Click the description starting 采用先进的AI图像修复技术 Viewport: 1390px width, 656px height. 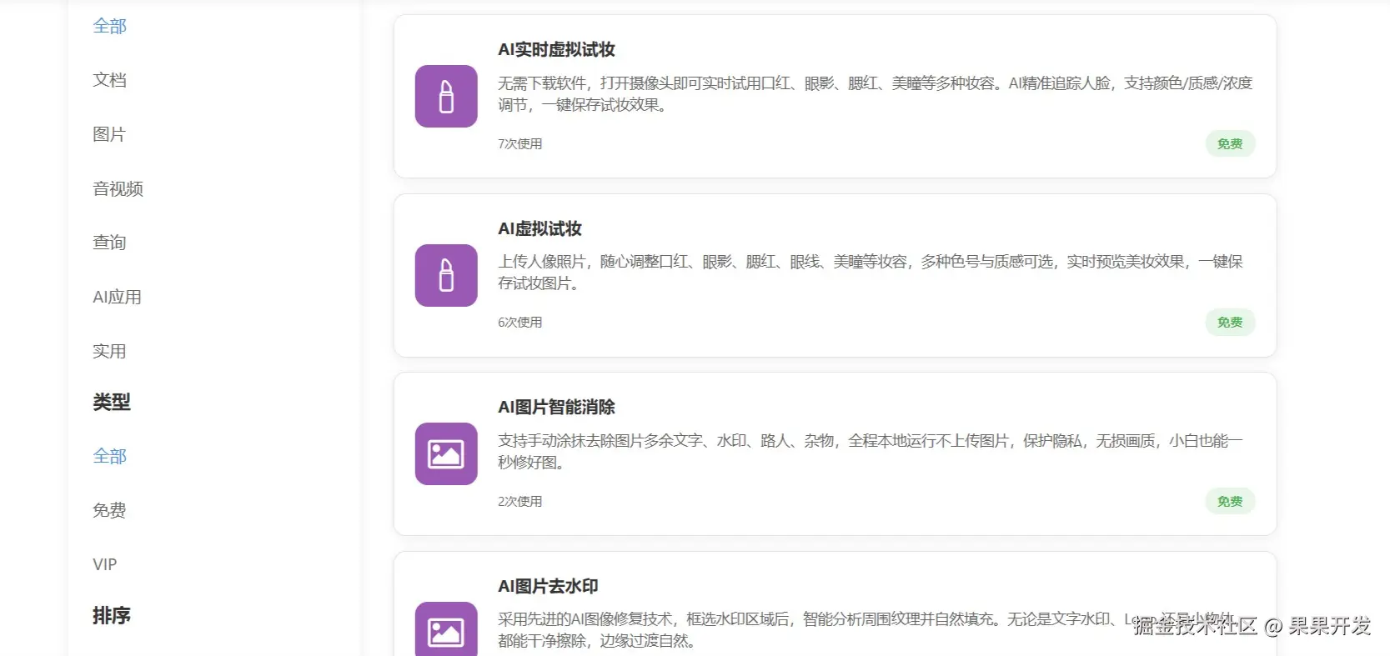pyautogui.click(x=866, y=629)
